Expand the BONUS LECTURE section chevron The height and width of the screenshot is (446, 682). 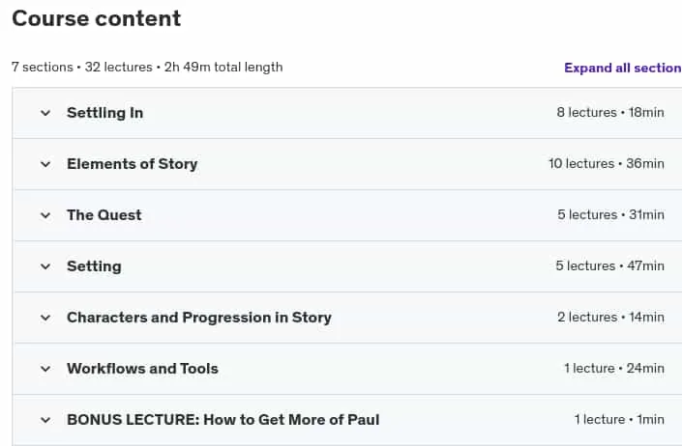click(45, 420)
